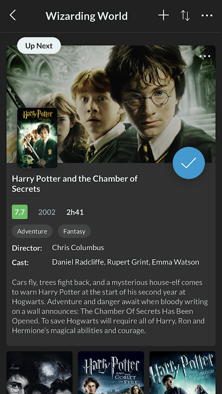Toggle watched with blue checkmark button

188,163
